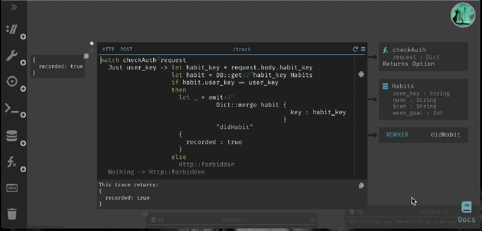This screenshot has height=231, width=482.
Task: Click 'Nothing -> Http::forbidden' line
Action: (156, 172)
